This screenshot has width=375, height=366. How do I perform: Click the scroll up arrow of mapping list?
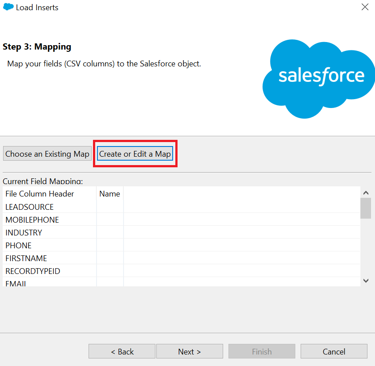366,193
